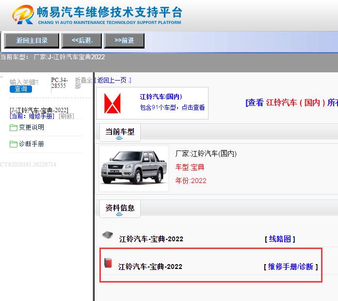Open the 变更说明 tree item
Screen dimensions: 338x301
pos(32,127)
